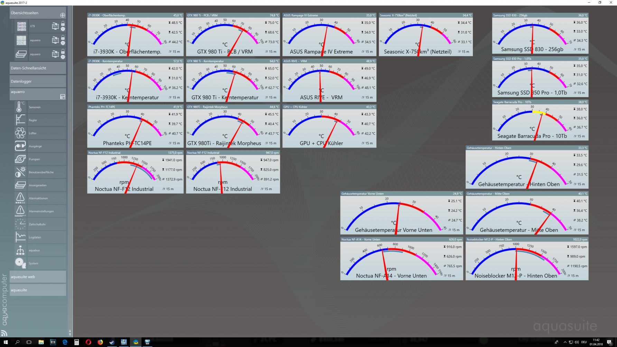
Task: Click the save icon in aquaero header
Action: click(63, 97)
